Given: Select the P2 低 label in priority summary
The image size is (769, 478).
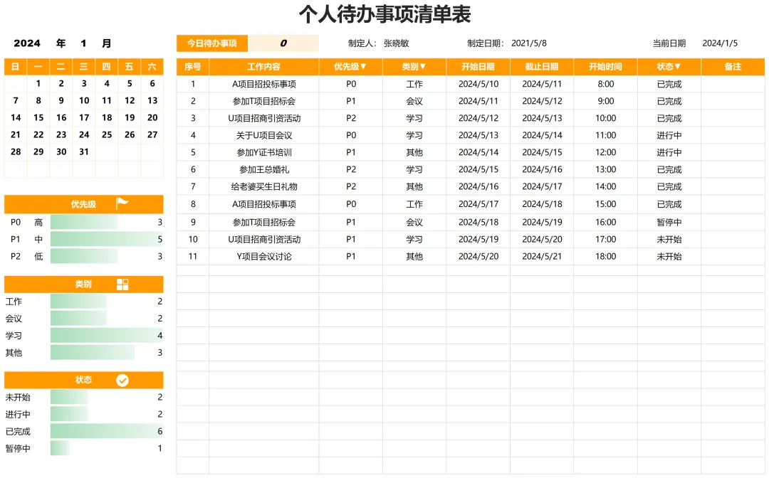Looking at the screenshot, I should pyautogui.click(x=26, y=256).
